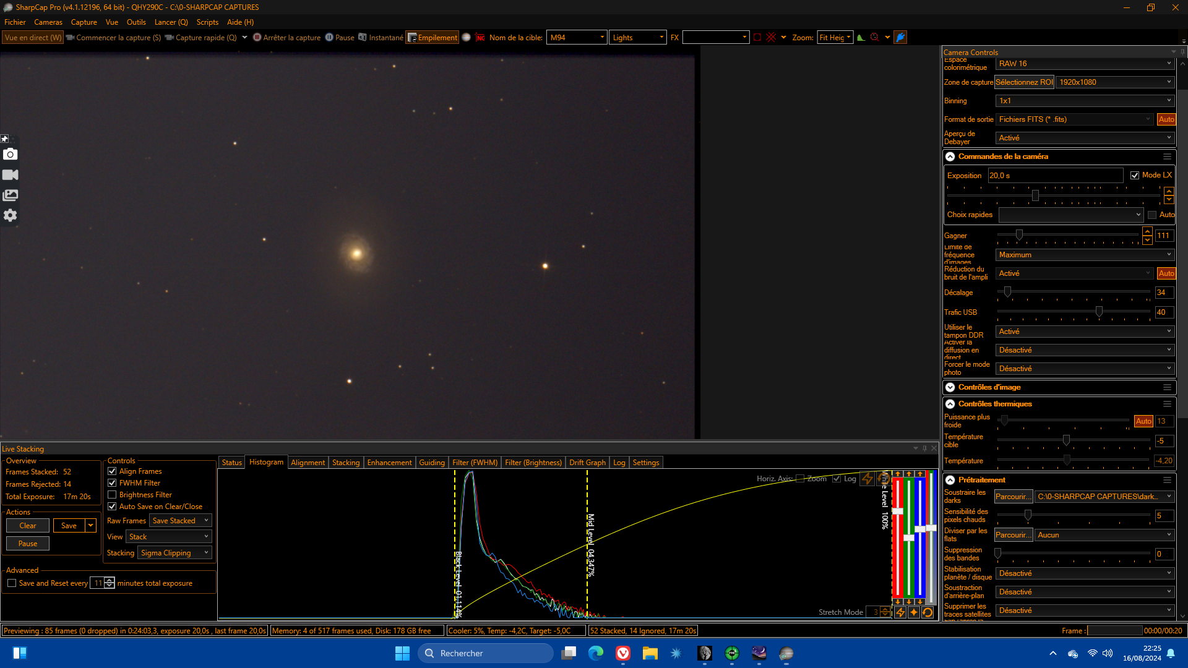Click the sphere icon next to Empilement
This screenshot has height=668, width=1188.
point(467,37)
